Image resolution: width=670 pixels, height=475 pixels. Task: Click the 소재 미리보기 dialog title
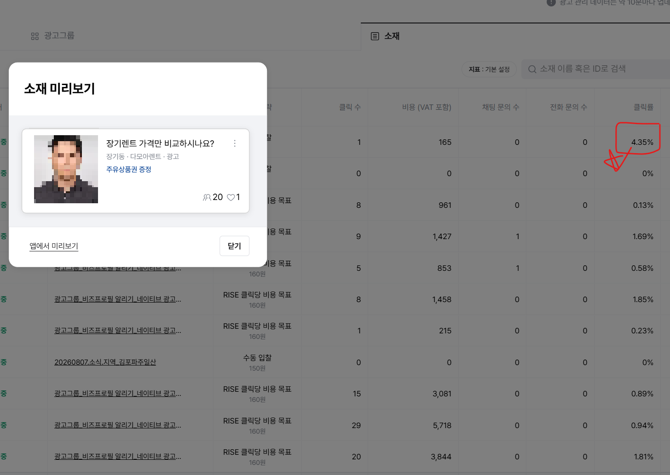(x=59, y=88)
